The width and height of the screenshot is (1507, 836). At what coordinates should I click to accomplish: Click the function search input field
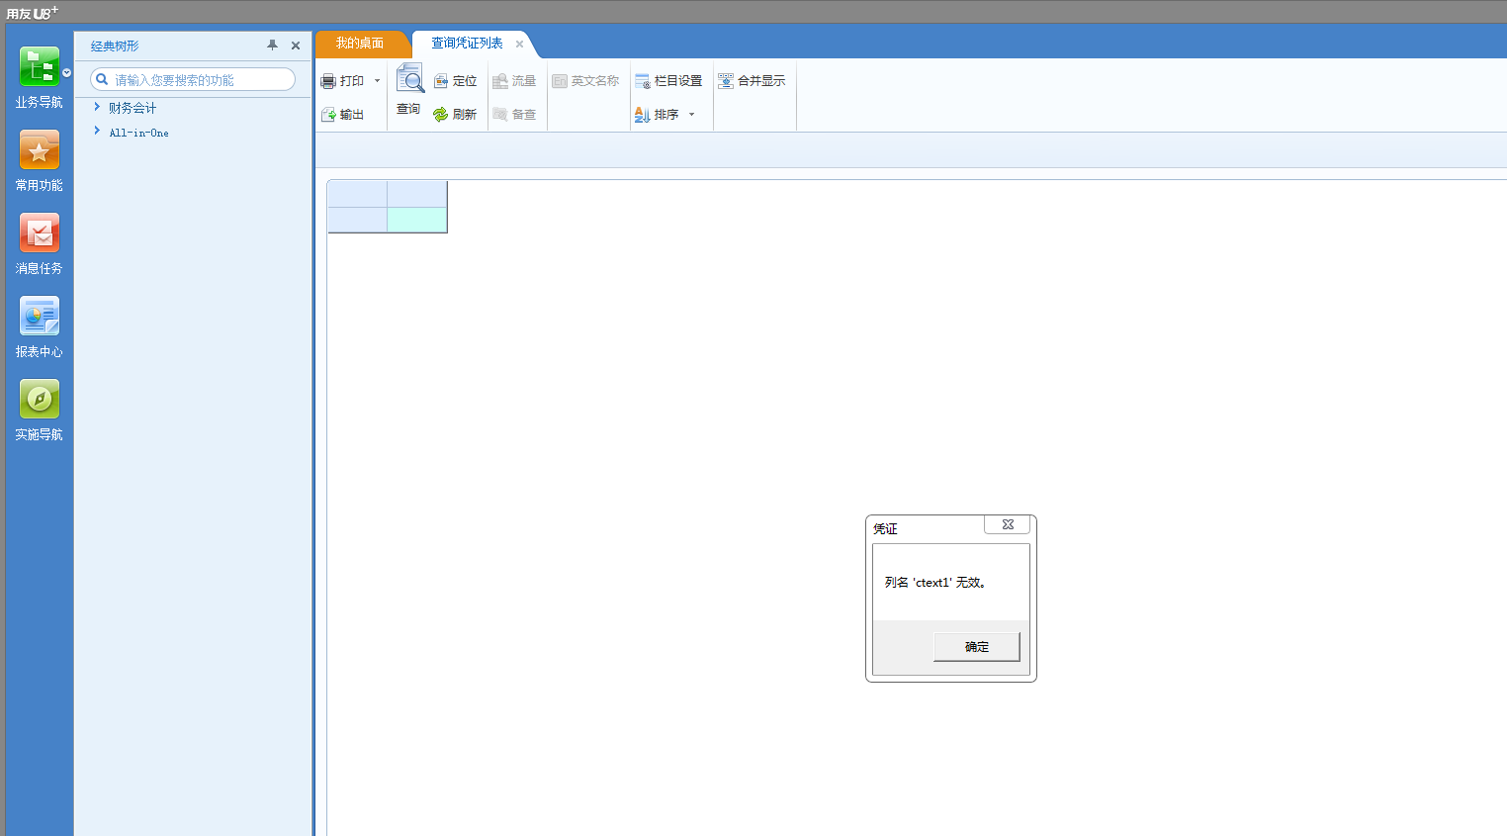(193, 79)
